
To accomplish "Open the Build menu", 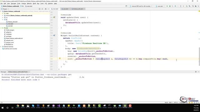I will coord(34,3).
